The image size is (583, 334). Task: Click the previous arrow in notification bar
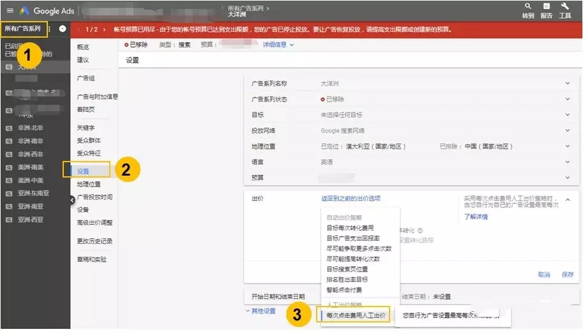(79, 29)
